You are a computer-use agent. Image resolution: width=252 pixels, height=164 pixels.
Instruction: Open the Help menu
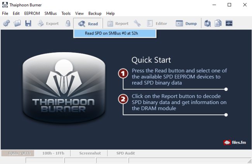point(110,14)
